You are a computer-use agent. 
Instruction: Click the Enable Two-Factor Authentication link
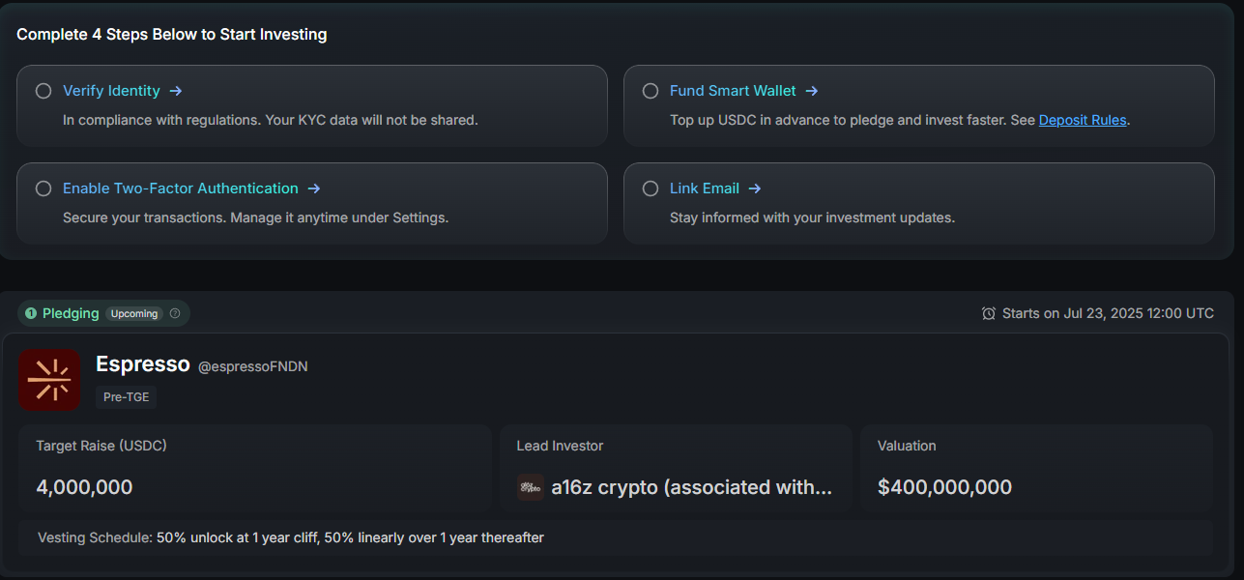pyautogui.click(x=180, y=188)
